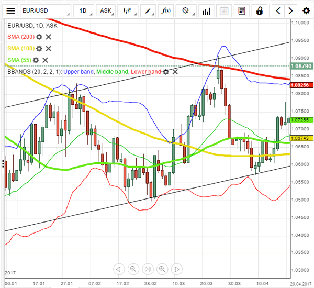Screen dimensions: 314x288
Task: Go forward with the right arrow toolbar button
Action: tap(290, 10)
